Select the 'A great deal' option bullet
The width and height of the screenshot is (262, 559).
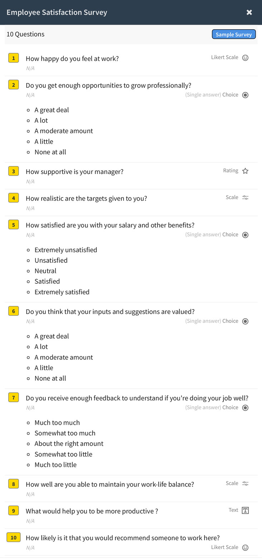(x=28, y=110)
